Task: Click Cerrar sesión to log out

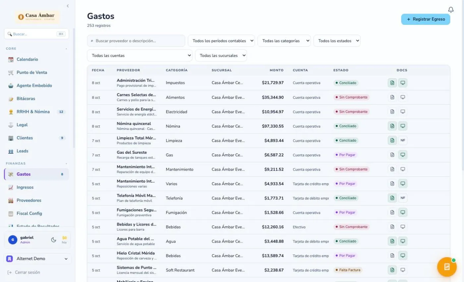Action: (24, 272)
